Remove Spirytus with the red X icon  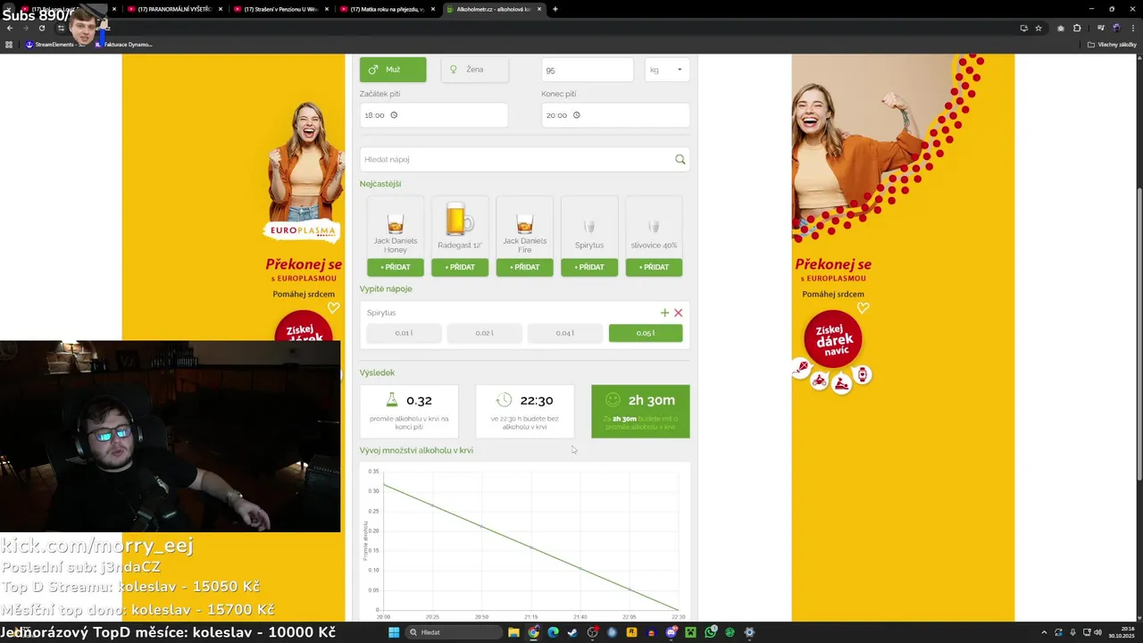(x=679, y=313)
